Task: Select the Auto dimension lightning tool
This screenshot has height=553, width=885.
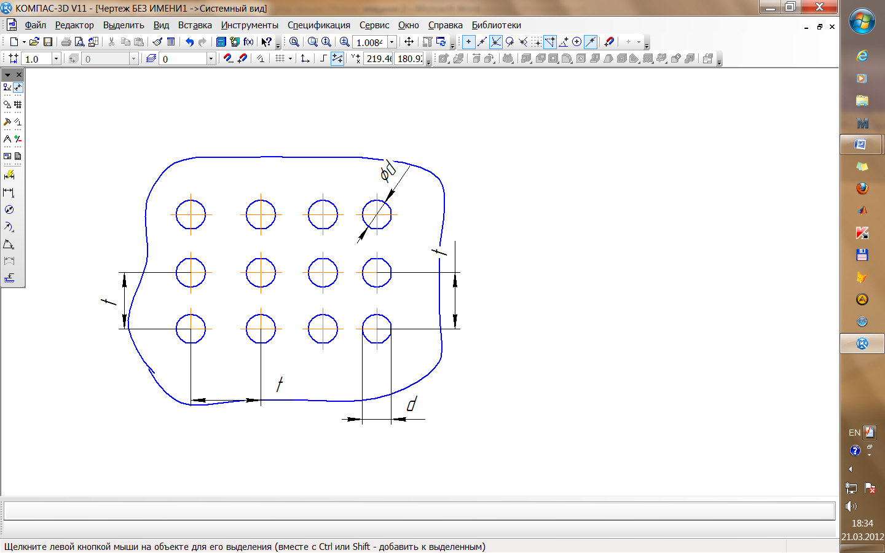Action: tap(9, 176)
